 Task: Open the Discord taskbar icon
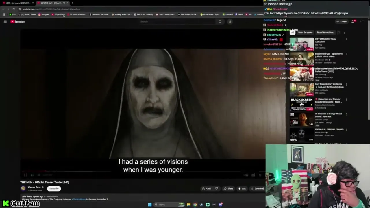[221, 205]
